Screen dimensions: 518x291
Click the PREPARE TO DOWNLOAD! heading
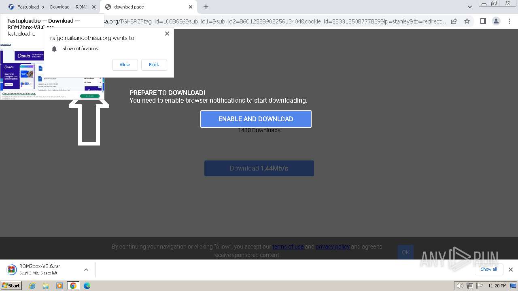[x=167, y=93]
